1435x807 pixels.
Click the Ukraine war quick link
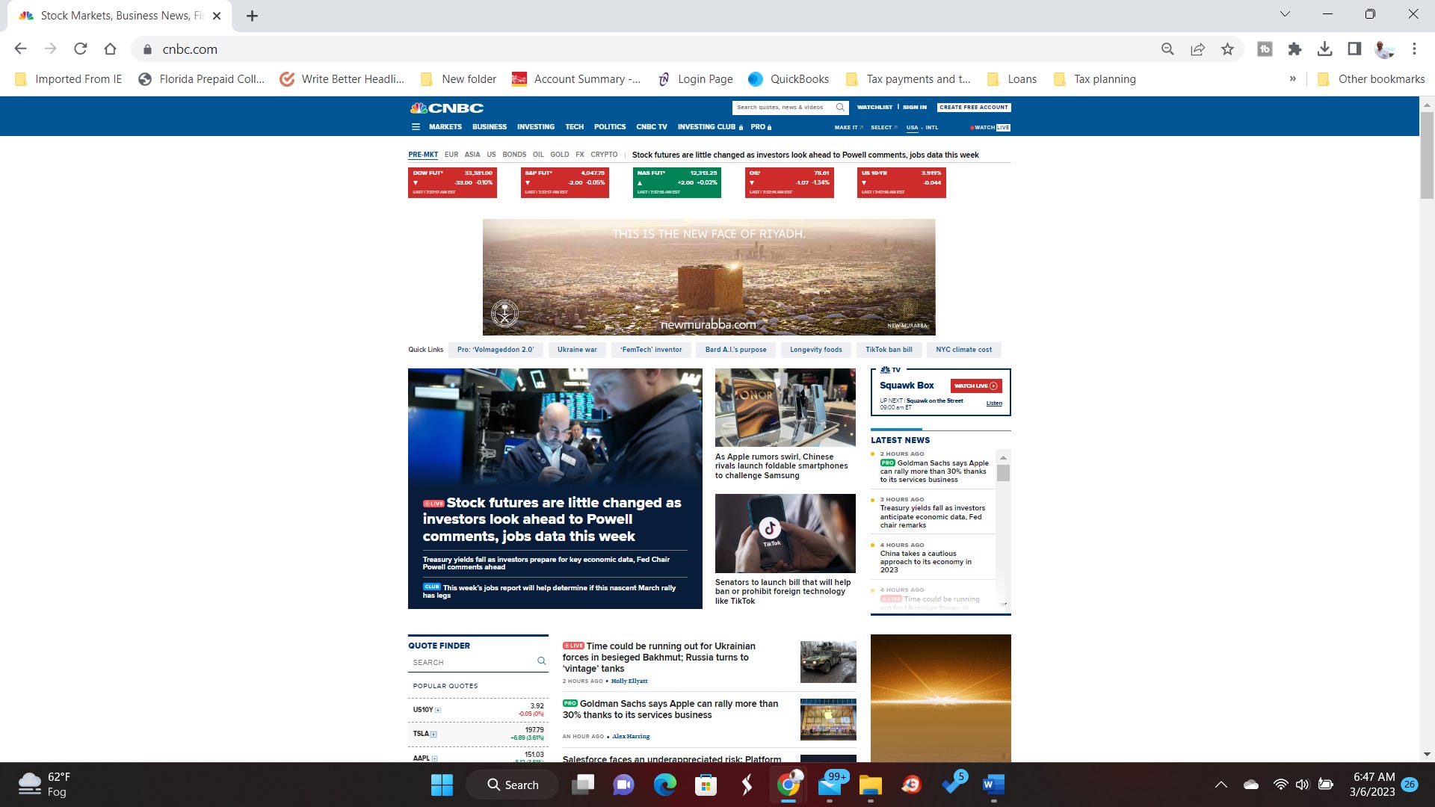coord(577,350)
